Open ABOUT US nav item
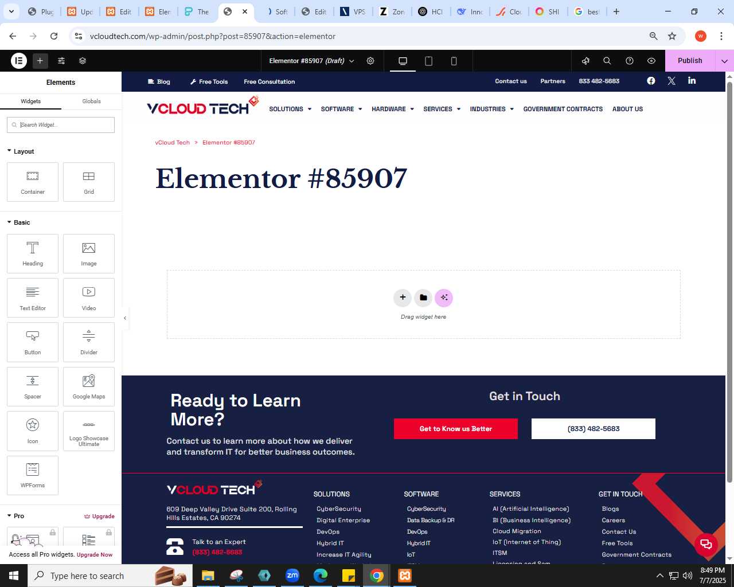The height and width of the screenshot is (587, 734). [627, 109]
